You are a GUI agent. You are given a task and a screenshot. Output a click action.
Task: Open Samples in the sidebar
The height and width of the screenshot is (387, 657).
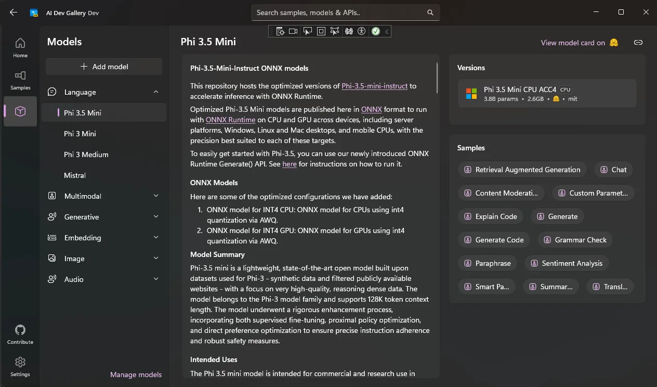click(20, 80)
